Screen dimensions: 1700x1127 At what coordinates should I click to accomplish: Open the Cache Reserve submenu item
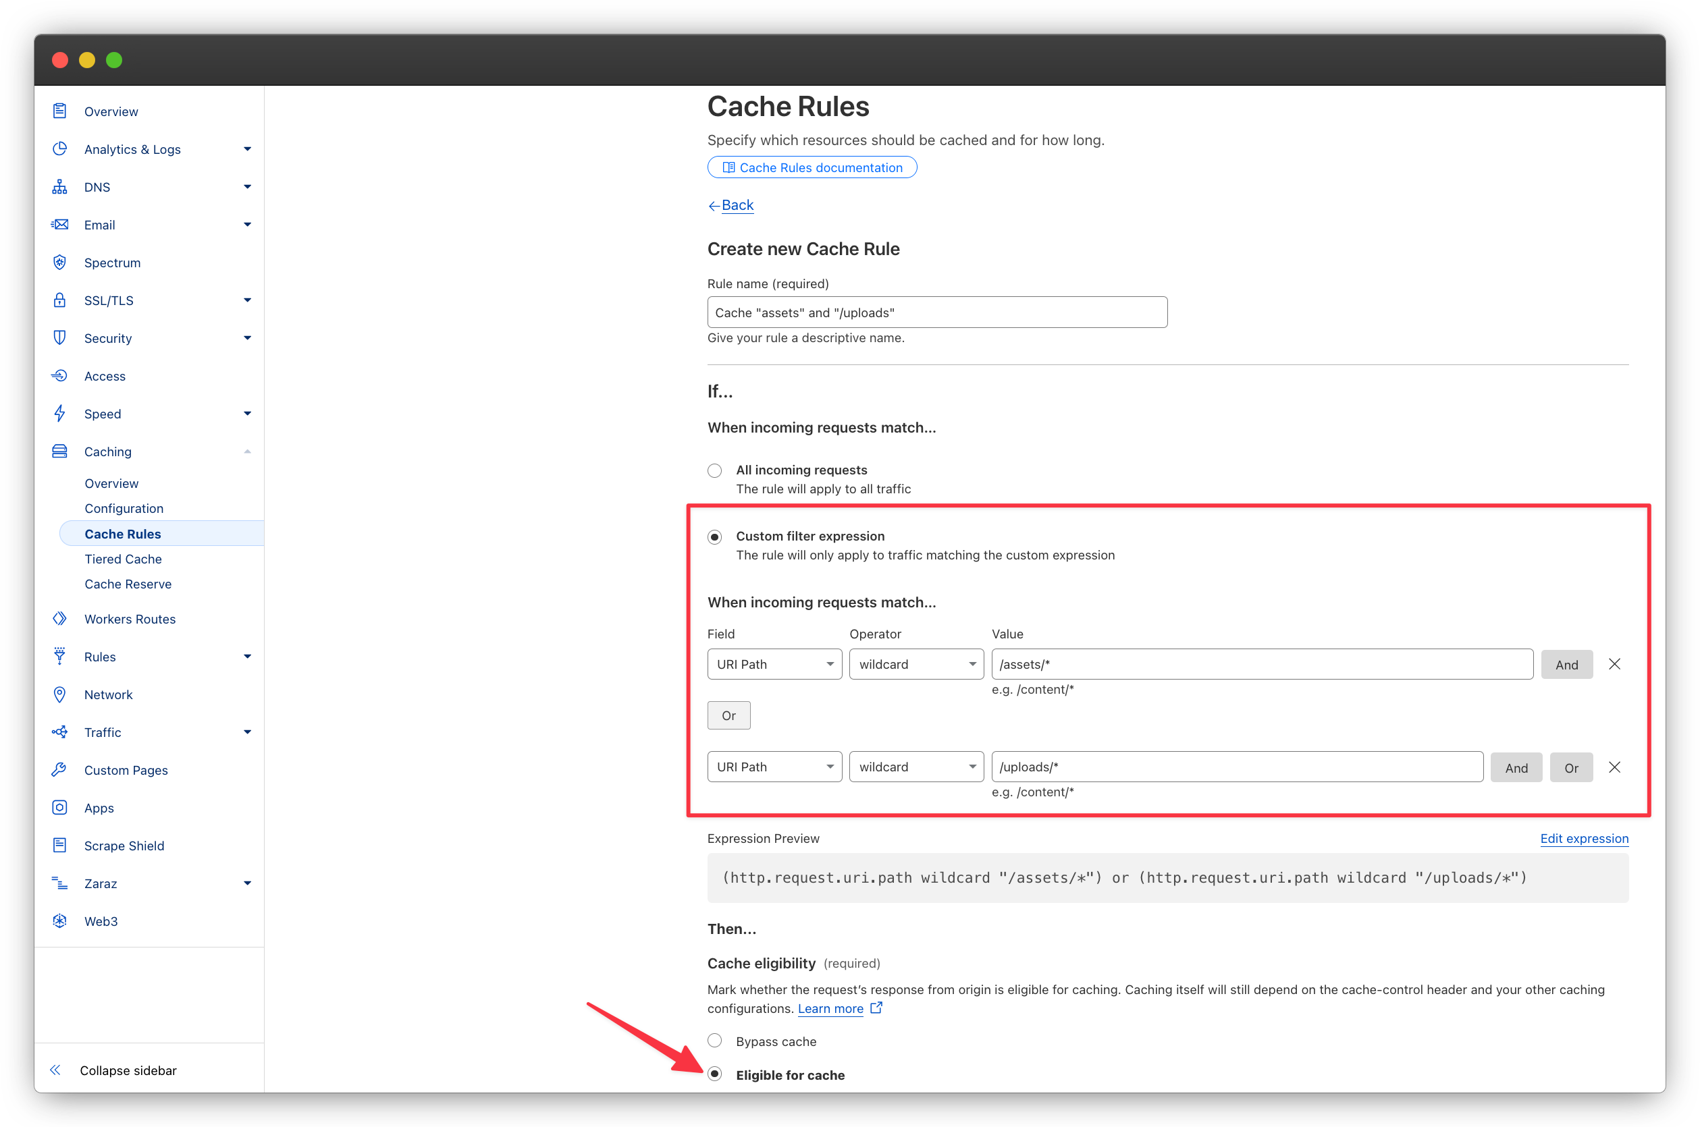pyautogui.click(x=128, y=584)
